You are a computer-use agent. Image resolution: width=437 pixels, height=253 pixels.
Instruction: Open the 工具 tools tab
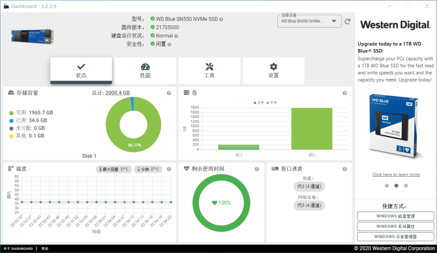[209, 71]
